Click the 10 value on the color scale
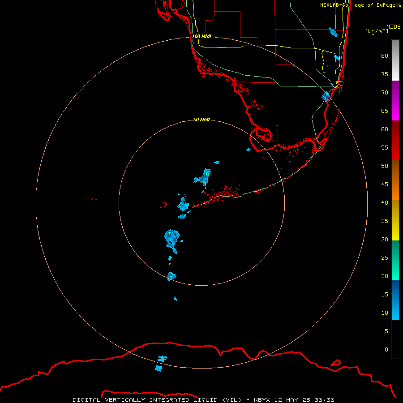Screen dimensions: 403x403 385,313
